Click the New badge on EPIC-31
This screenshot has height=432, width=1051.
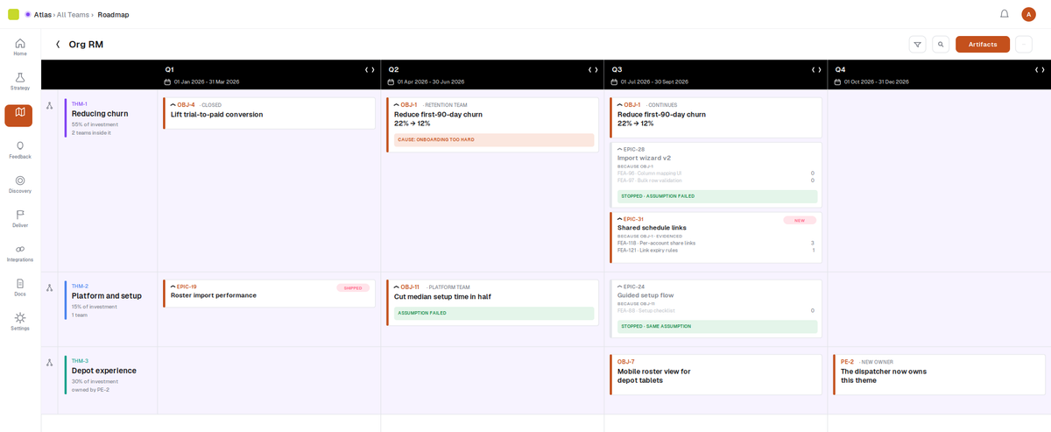click(800, 220)
